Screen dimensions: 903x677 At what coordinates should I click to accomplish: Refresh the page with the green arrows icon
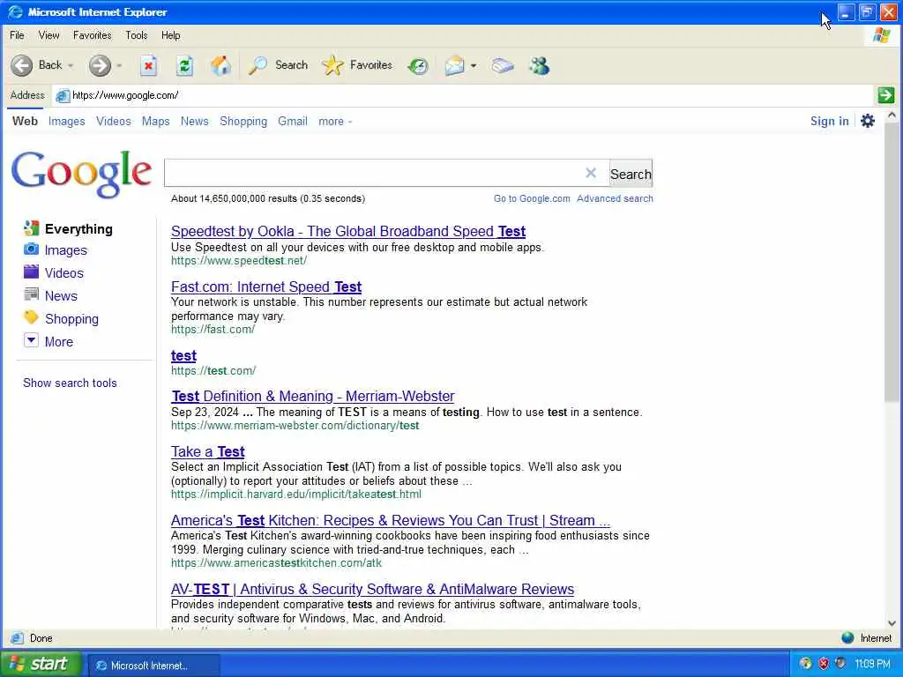(184, 65)
